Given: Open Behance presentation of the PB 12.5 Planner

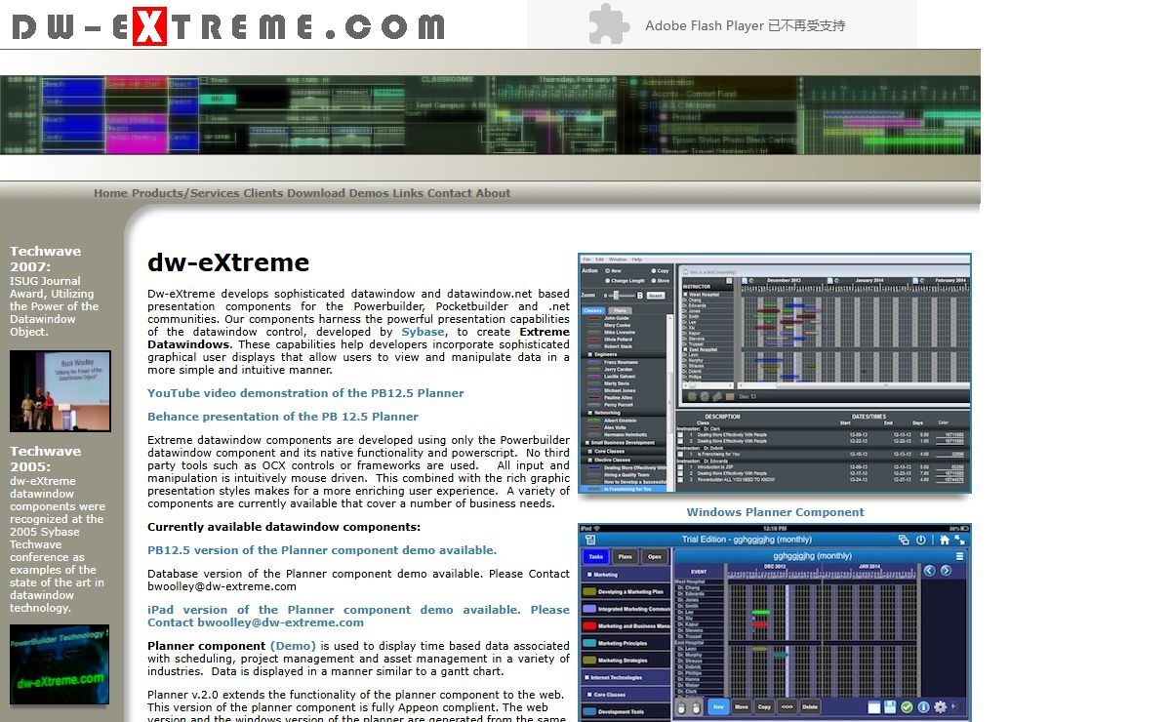Looking at the screenshot, I should click(283, 417).
